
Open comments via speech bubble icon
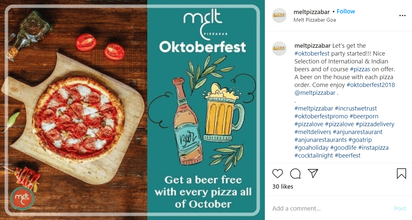pyautogui.click(x=296, y=173)
